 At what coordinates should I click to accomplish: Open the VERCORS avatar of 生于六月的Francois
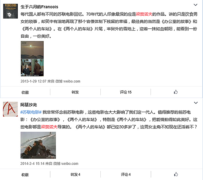11,11
